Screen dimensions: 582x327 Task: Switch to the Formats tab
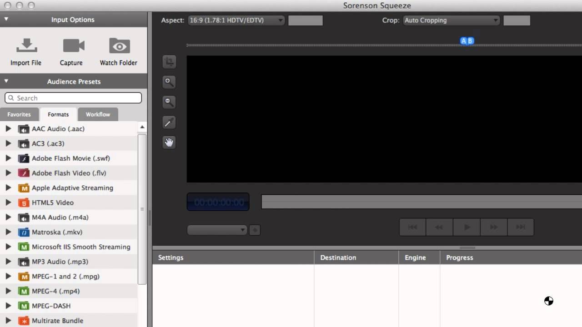[58, 114]
